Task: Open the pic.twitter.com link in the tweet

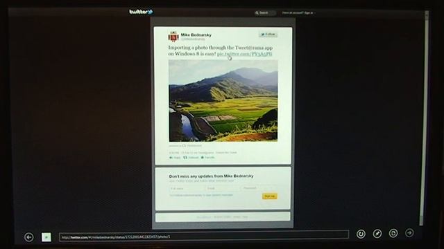Action: click(244, 54)
